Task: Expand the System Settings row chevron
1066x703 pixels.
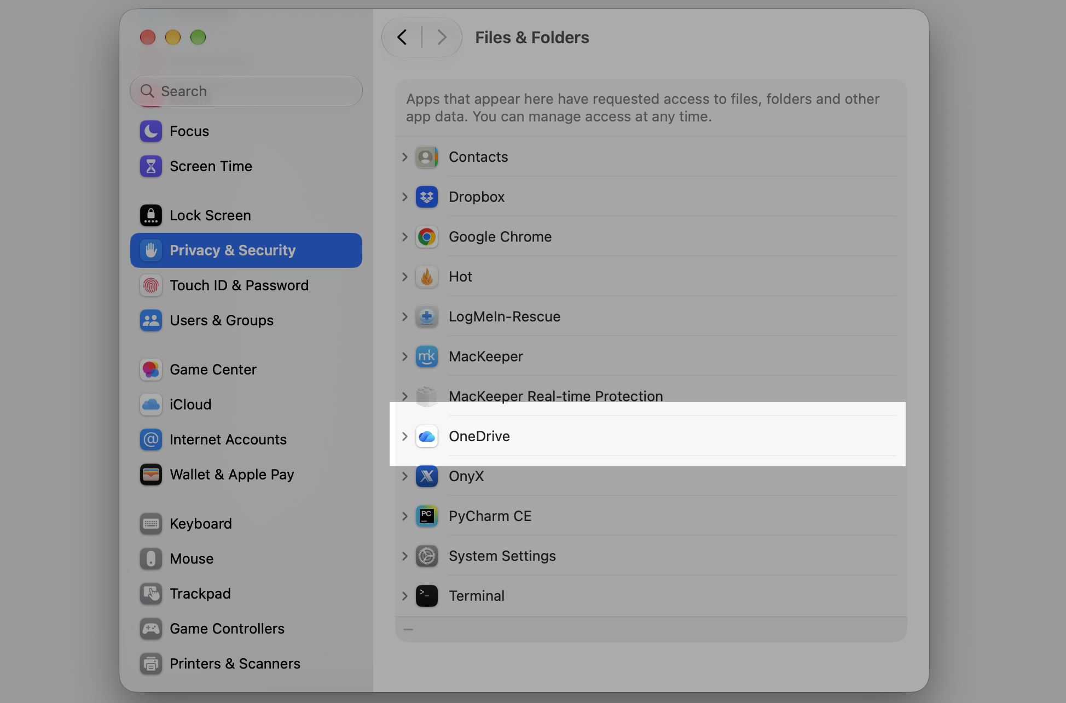Action: 405,556
